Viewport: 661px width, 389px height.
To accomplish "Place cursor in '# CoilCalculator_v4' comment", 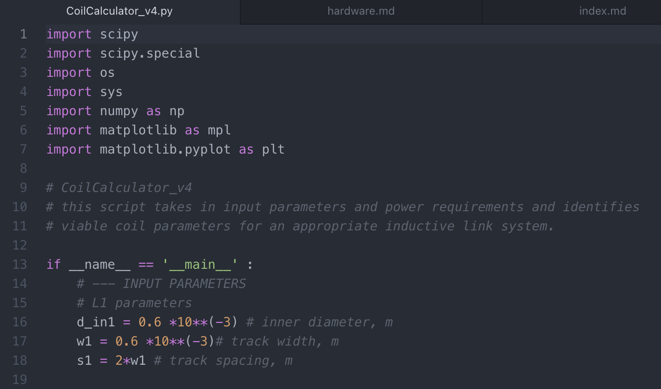I will [119, 188].
